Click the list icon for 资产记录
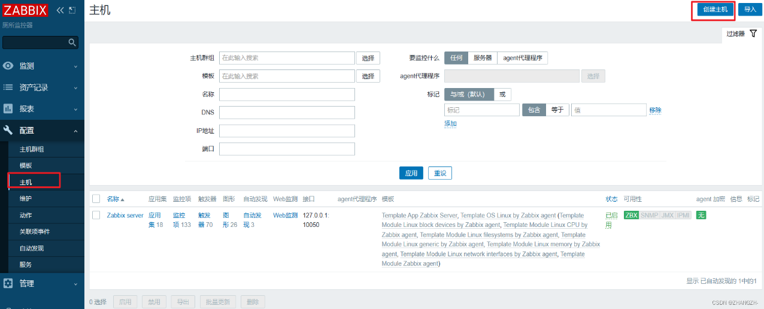 8,87
